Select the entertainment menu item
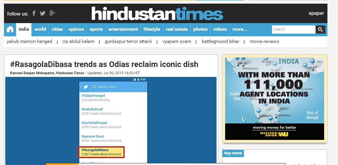338x165 pixels. 123,29
